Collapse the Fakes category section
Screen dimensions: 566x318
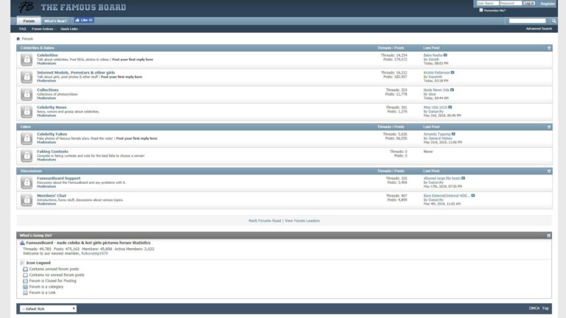[549, 127]
